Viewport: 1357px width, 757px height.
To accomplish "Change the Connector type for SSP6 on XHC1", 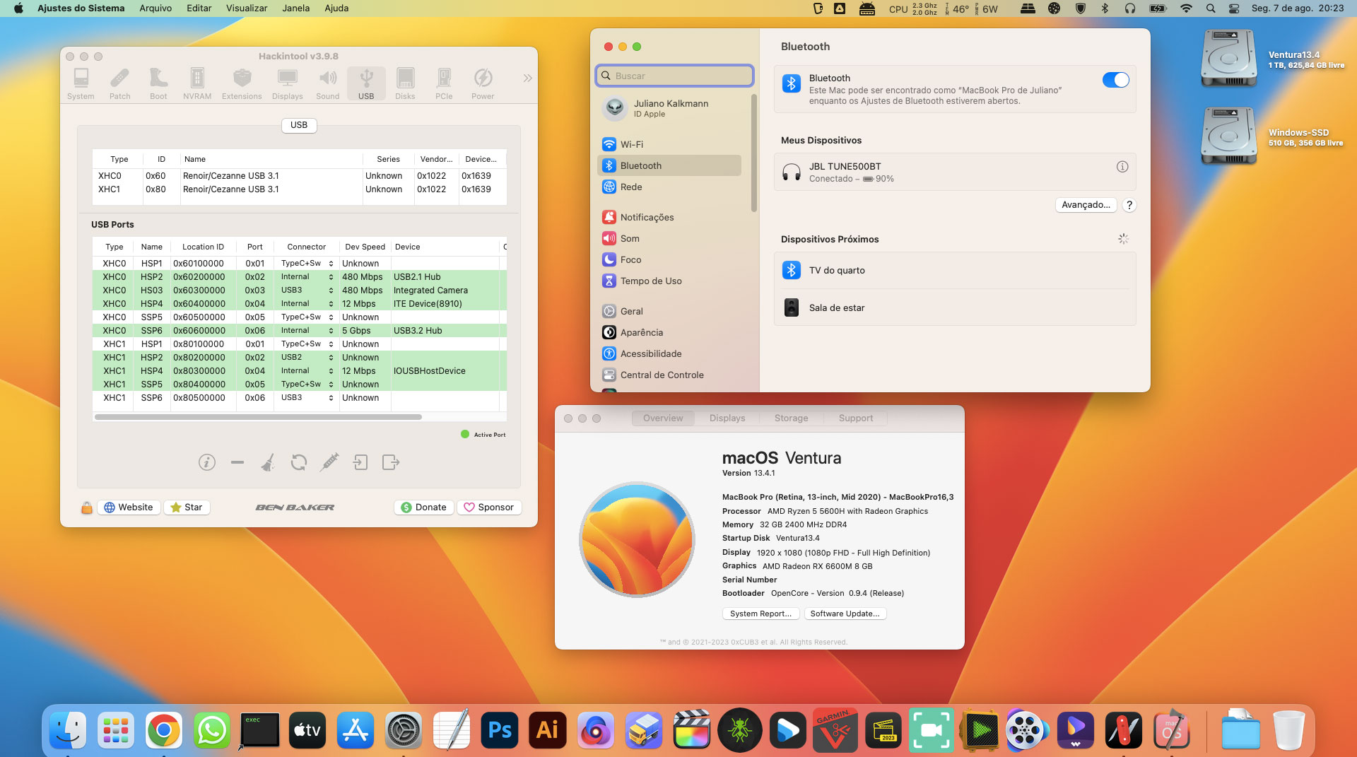I will click(x=329, y=398).
